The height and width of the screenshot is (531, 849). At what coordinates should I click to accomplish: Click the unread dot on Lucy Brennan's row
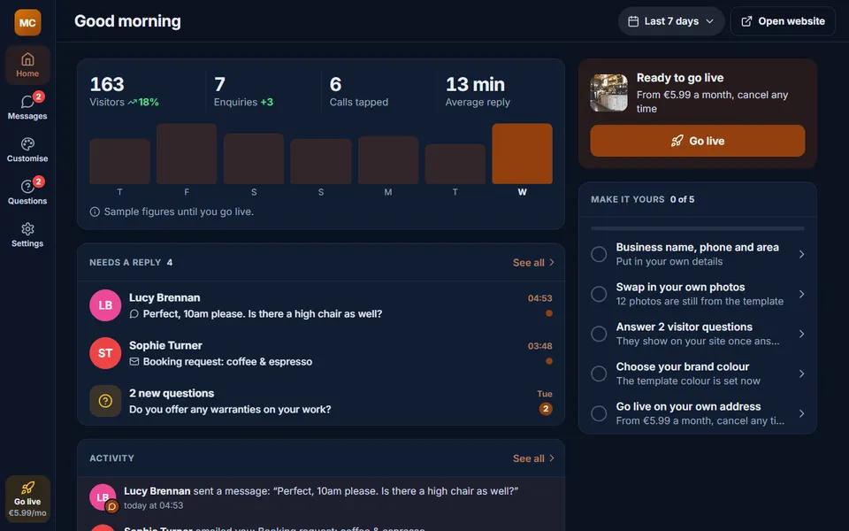click(549, 313)
